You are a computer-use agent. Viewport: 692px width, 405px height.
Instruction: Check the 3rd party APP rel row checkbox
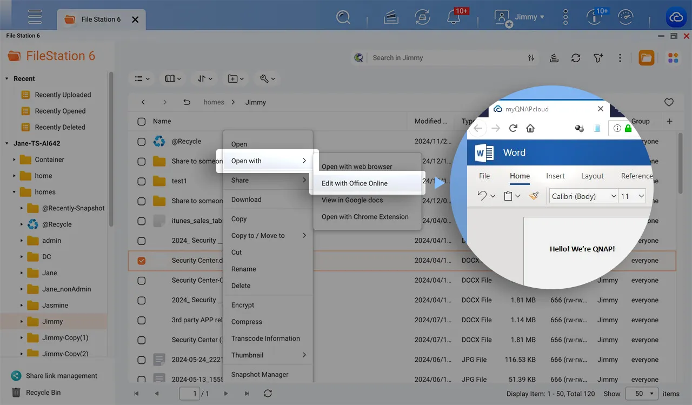(x=141, y=320)
